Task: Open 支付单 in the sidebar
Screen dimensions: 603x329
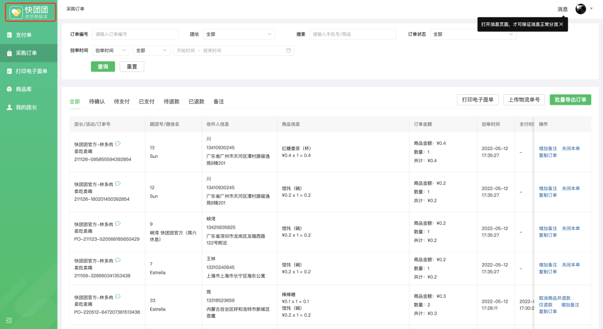Action: point(23,35)
